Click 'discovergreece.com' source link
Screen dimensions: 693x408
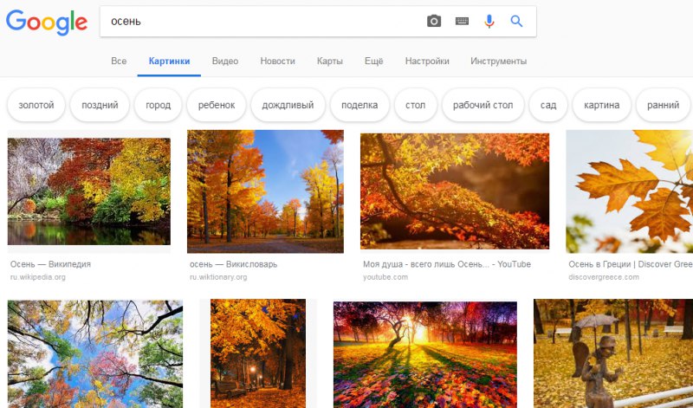604,277
